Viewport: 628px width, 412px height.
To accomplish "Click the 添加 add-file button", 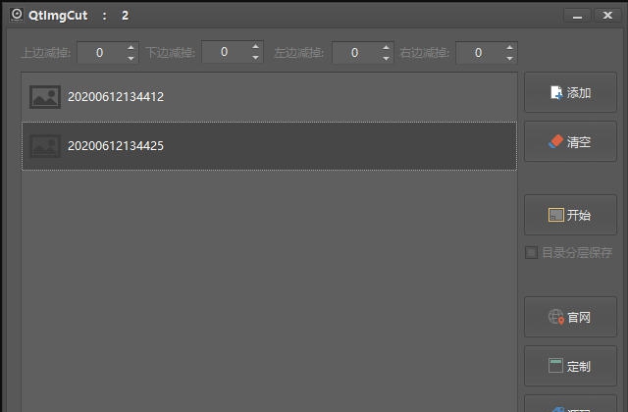I will click(x=570, y=92).
